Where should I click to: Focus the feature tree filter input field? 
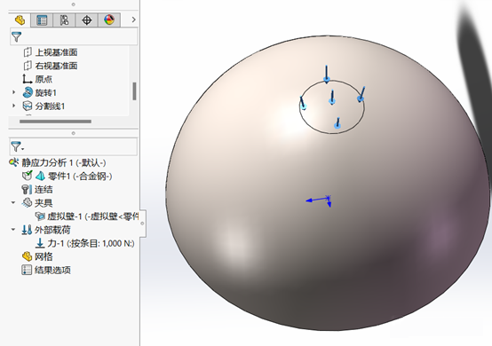(74, 37)
